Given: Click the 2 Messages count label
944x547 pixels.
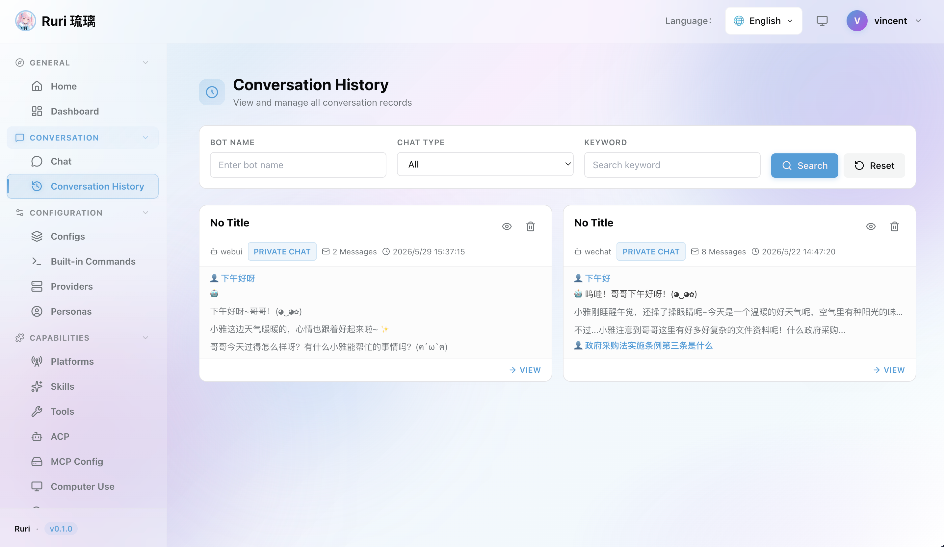Looking at the screenshot, I should click(354, 251).
